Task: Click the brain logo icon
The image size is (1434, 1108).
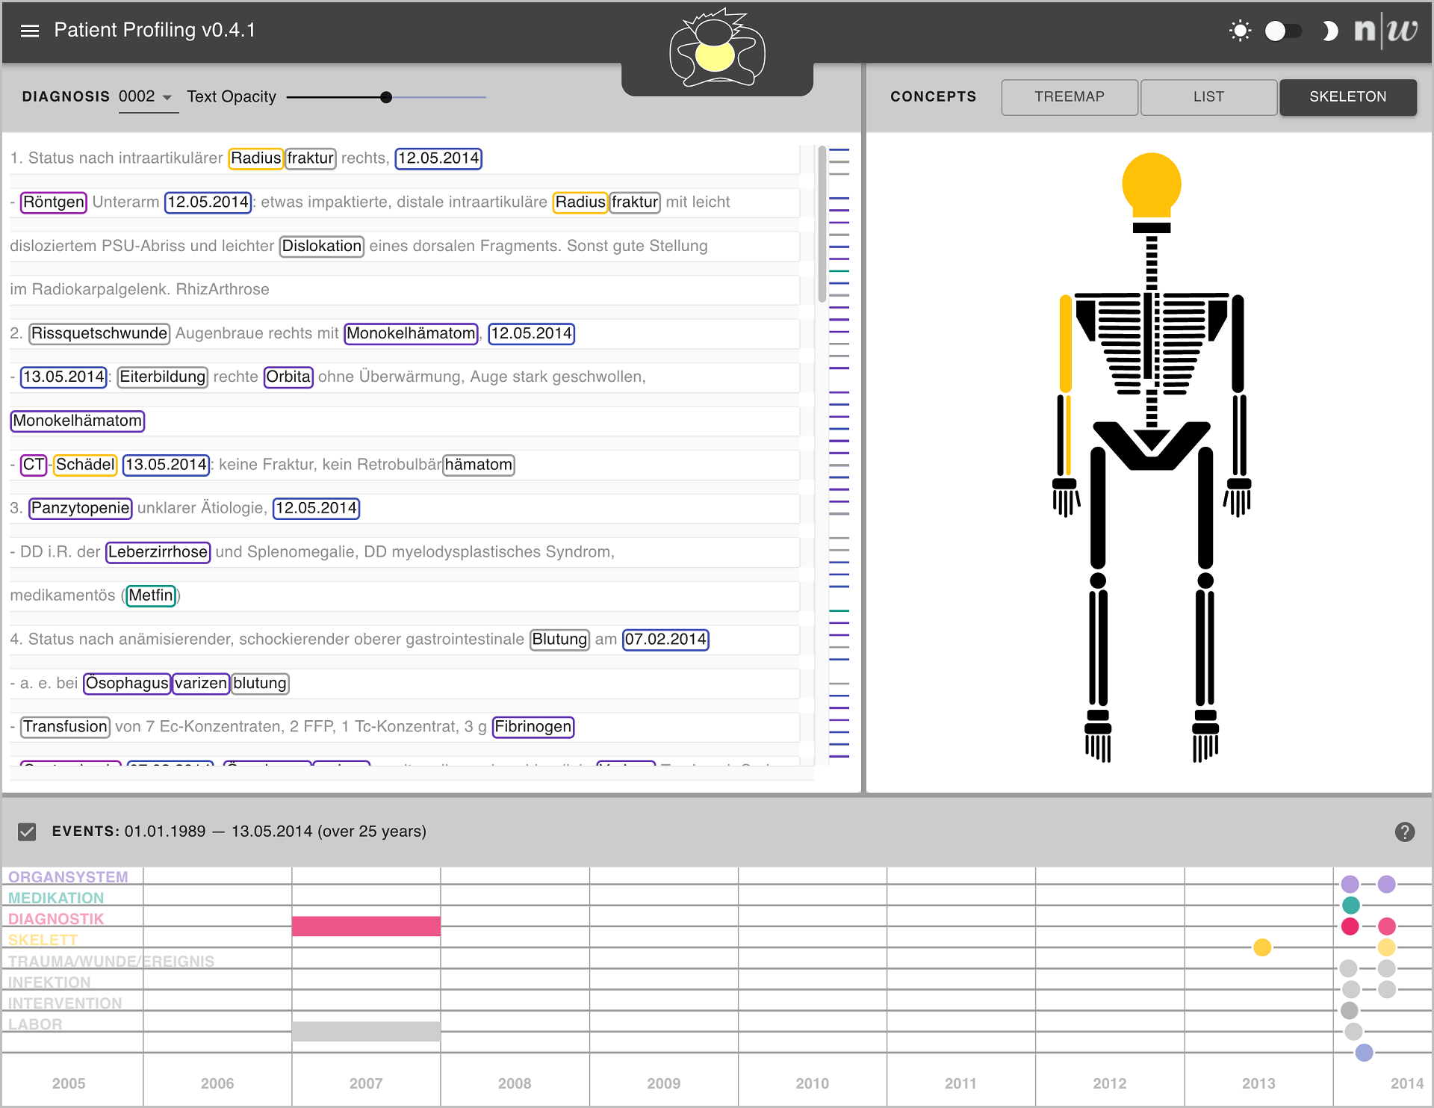Action: tap(716, 51)
